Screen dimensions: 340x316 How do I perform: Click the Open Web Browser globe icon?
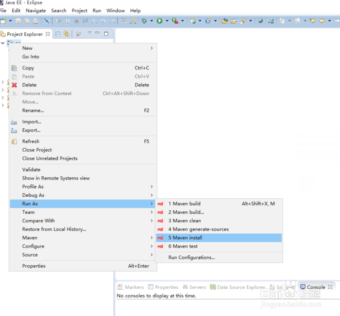point(260,21)
